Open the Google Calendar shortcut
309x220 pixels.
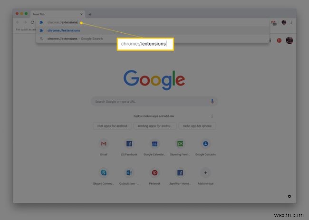click(x=154, y=147)
